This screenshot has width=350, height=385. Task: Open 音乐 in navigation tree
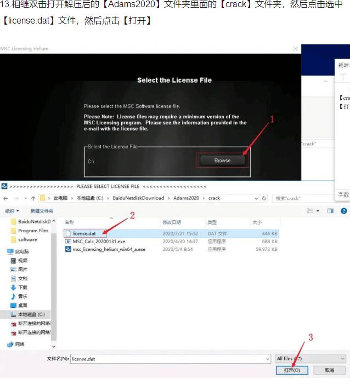tap(19, 296)
